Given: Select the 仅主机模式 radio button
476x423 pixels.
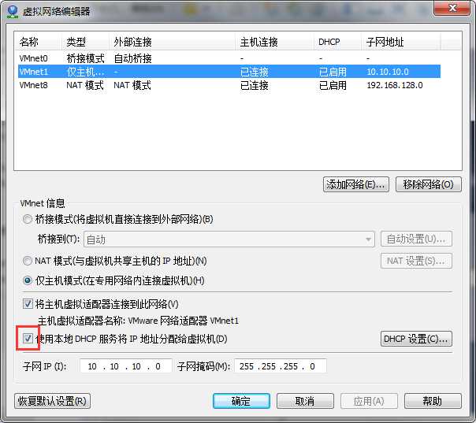Looking at the screenshot, I should point(28,280).
